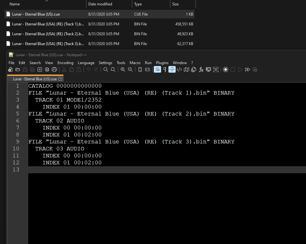This screenshot has height=244, width=306.
Task: Click the Cut scissors icon
Action: point(64,69)
